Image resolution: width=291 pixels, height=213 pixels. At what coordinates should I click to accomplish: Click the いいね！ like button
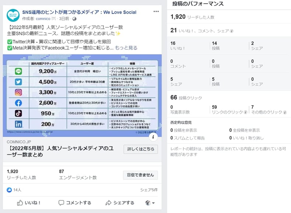pyautogui.click(x=29, y=203)
